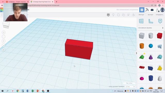This screenshot has height=93, width=165.
Task: Switch to the Bricks mode
Action: click(152, 10)
